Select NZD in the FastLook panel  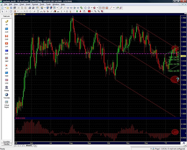(x=7, y=74)
